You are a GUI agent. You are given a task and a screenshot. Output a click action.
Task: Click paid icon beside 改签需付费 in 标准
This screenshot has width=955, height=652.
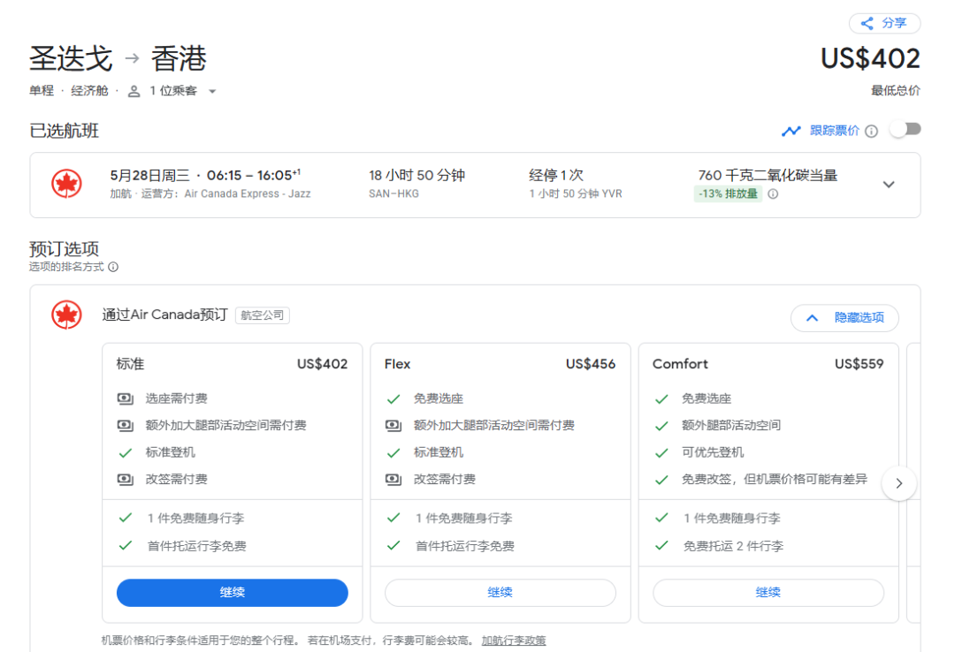pos(126,480)
